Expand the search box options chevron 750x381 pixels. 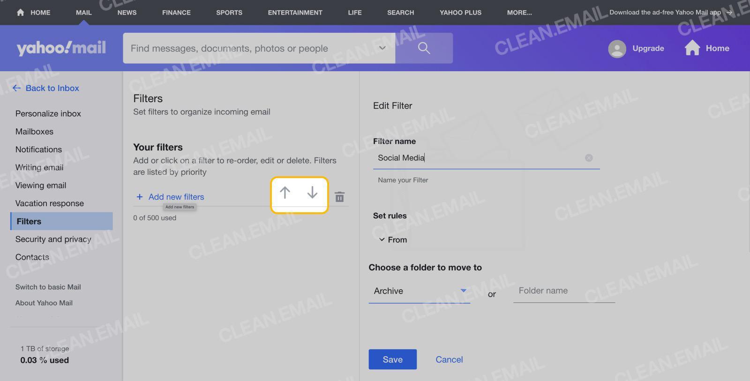[382, 48]
